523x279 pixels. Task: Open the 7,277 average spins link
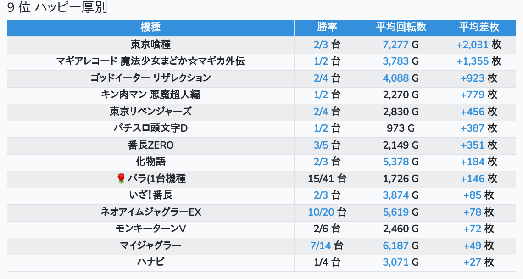395,45
